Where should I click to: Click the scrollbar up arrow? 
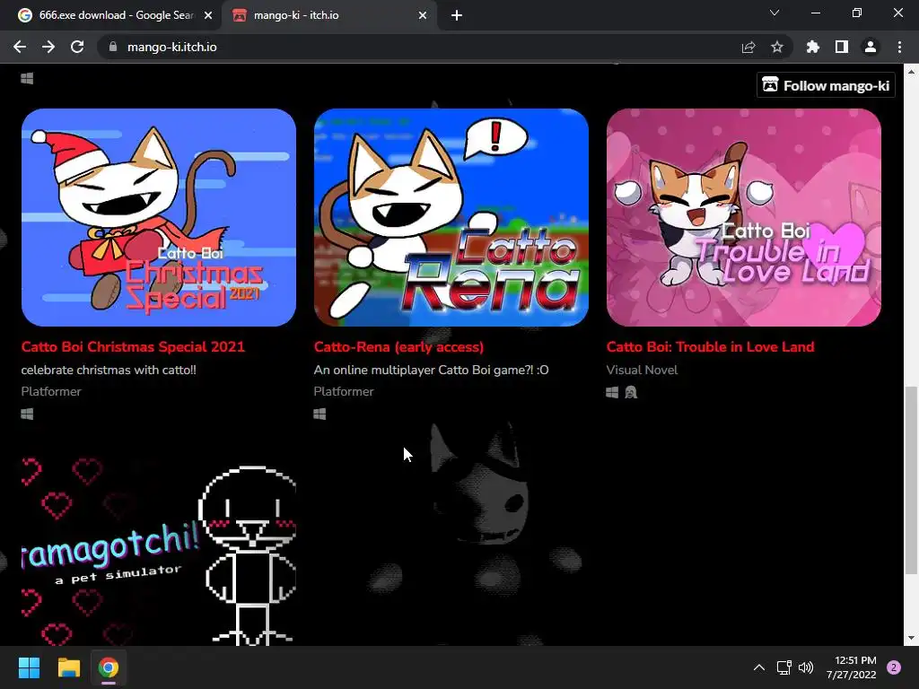coord(911,72)
